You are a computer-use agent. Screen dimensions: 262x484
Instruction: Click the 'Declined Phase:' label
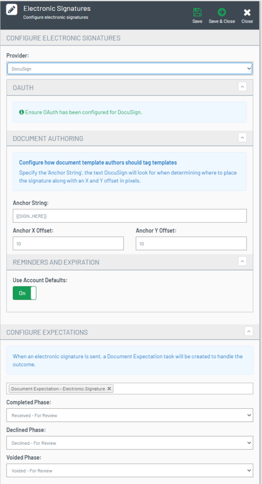coord(26,430)
